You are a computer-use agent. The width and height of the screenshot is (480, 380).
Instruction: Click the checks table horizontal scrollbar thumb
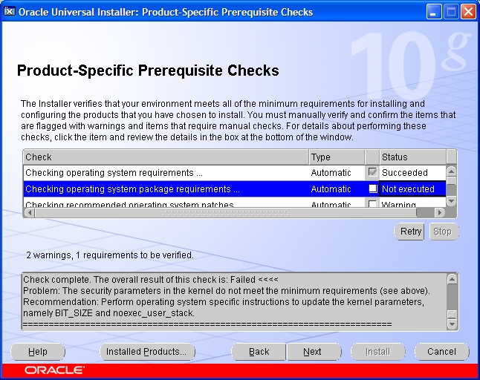click(226, 212)
